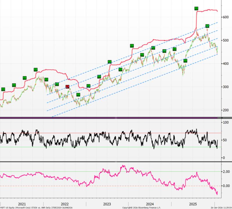The height and width of the screenshot is (209, 232).
Task: Select the 2025 year label on time axis
Action: pyautogui.click(x=193, y=203)
